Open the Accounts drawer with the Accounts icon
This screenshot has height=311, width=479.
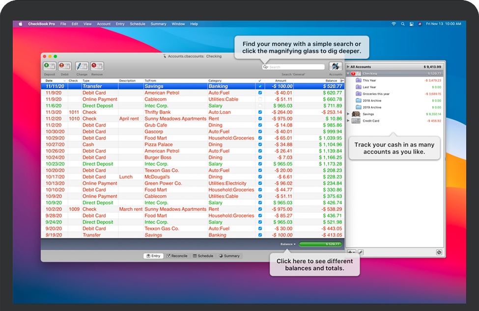335,66
